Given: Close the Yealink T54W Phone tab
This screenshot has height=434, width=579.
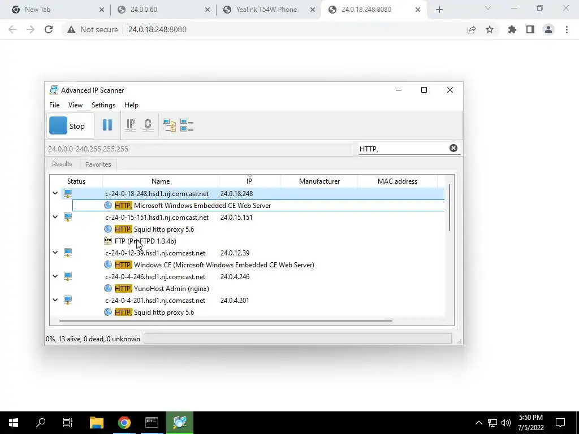Looking at the screenshot, I should pyautogui.click(x=312, y=10).
